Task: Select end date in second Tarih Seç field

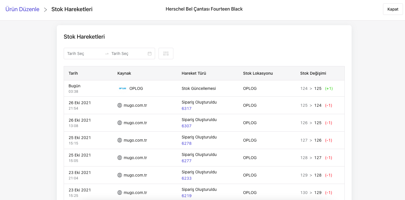Action: point(128,54)
